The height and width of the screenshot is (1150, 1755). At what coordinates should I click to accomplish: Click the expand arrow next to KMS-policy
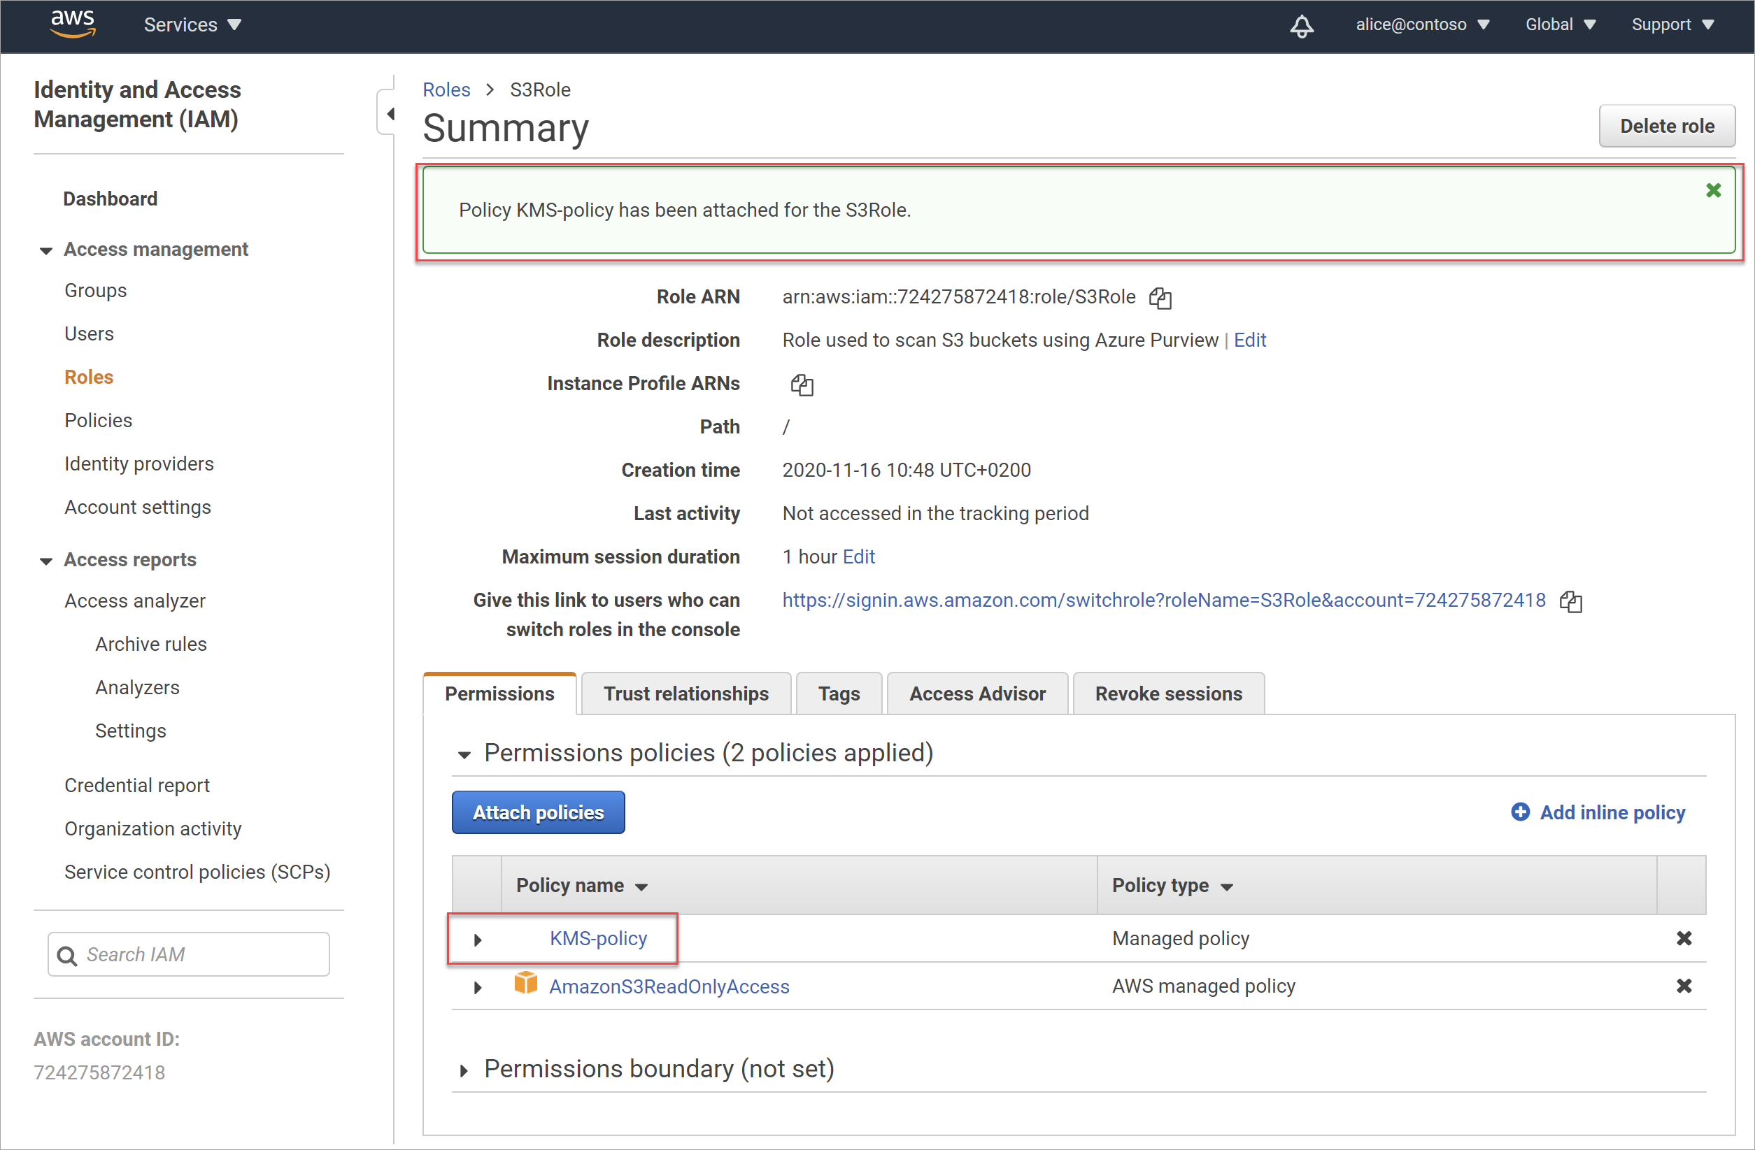pyautogui.click(x=475, y=938)
